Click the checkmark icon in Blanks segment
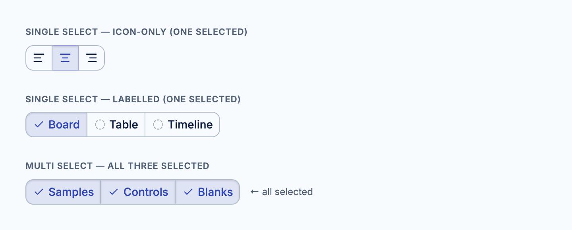572x230 pixels. (188, 192)
